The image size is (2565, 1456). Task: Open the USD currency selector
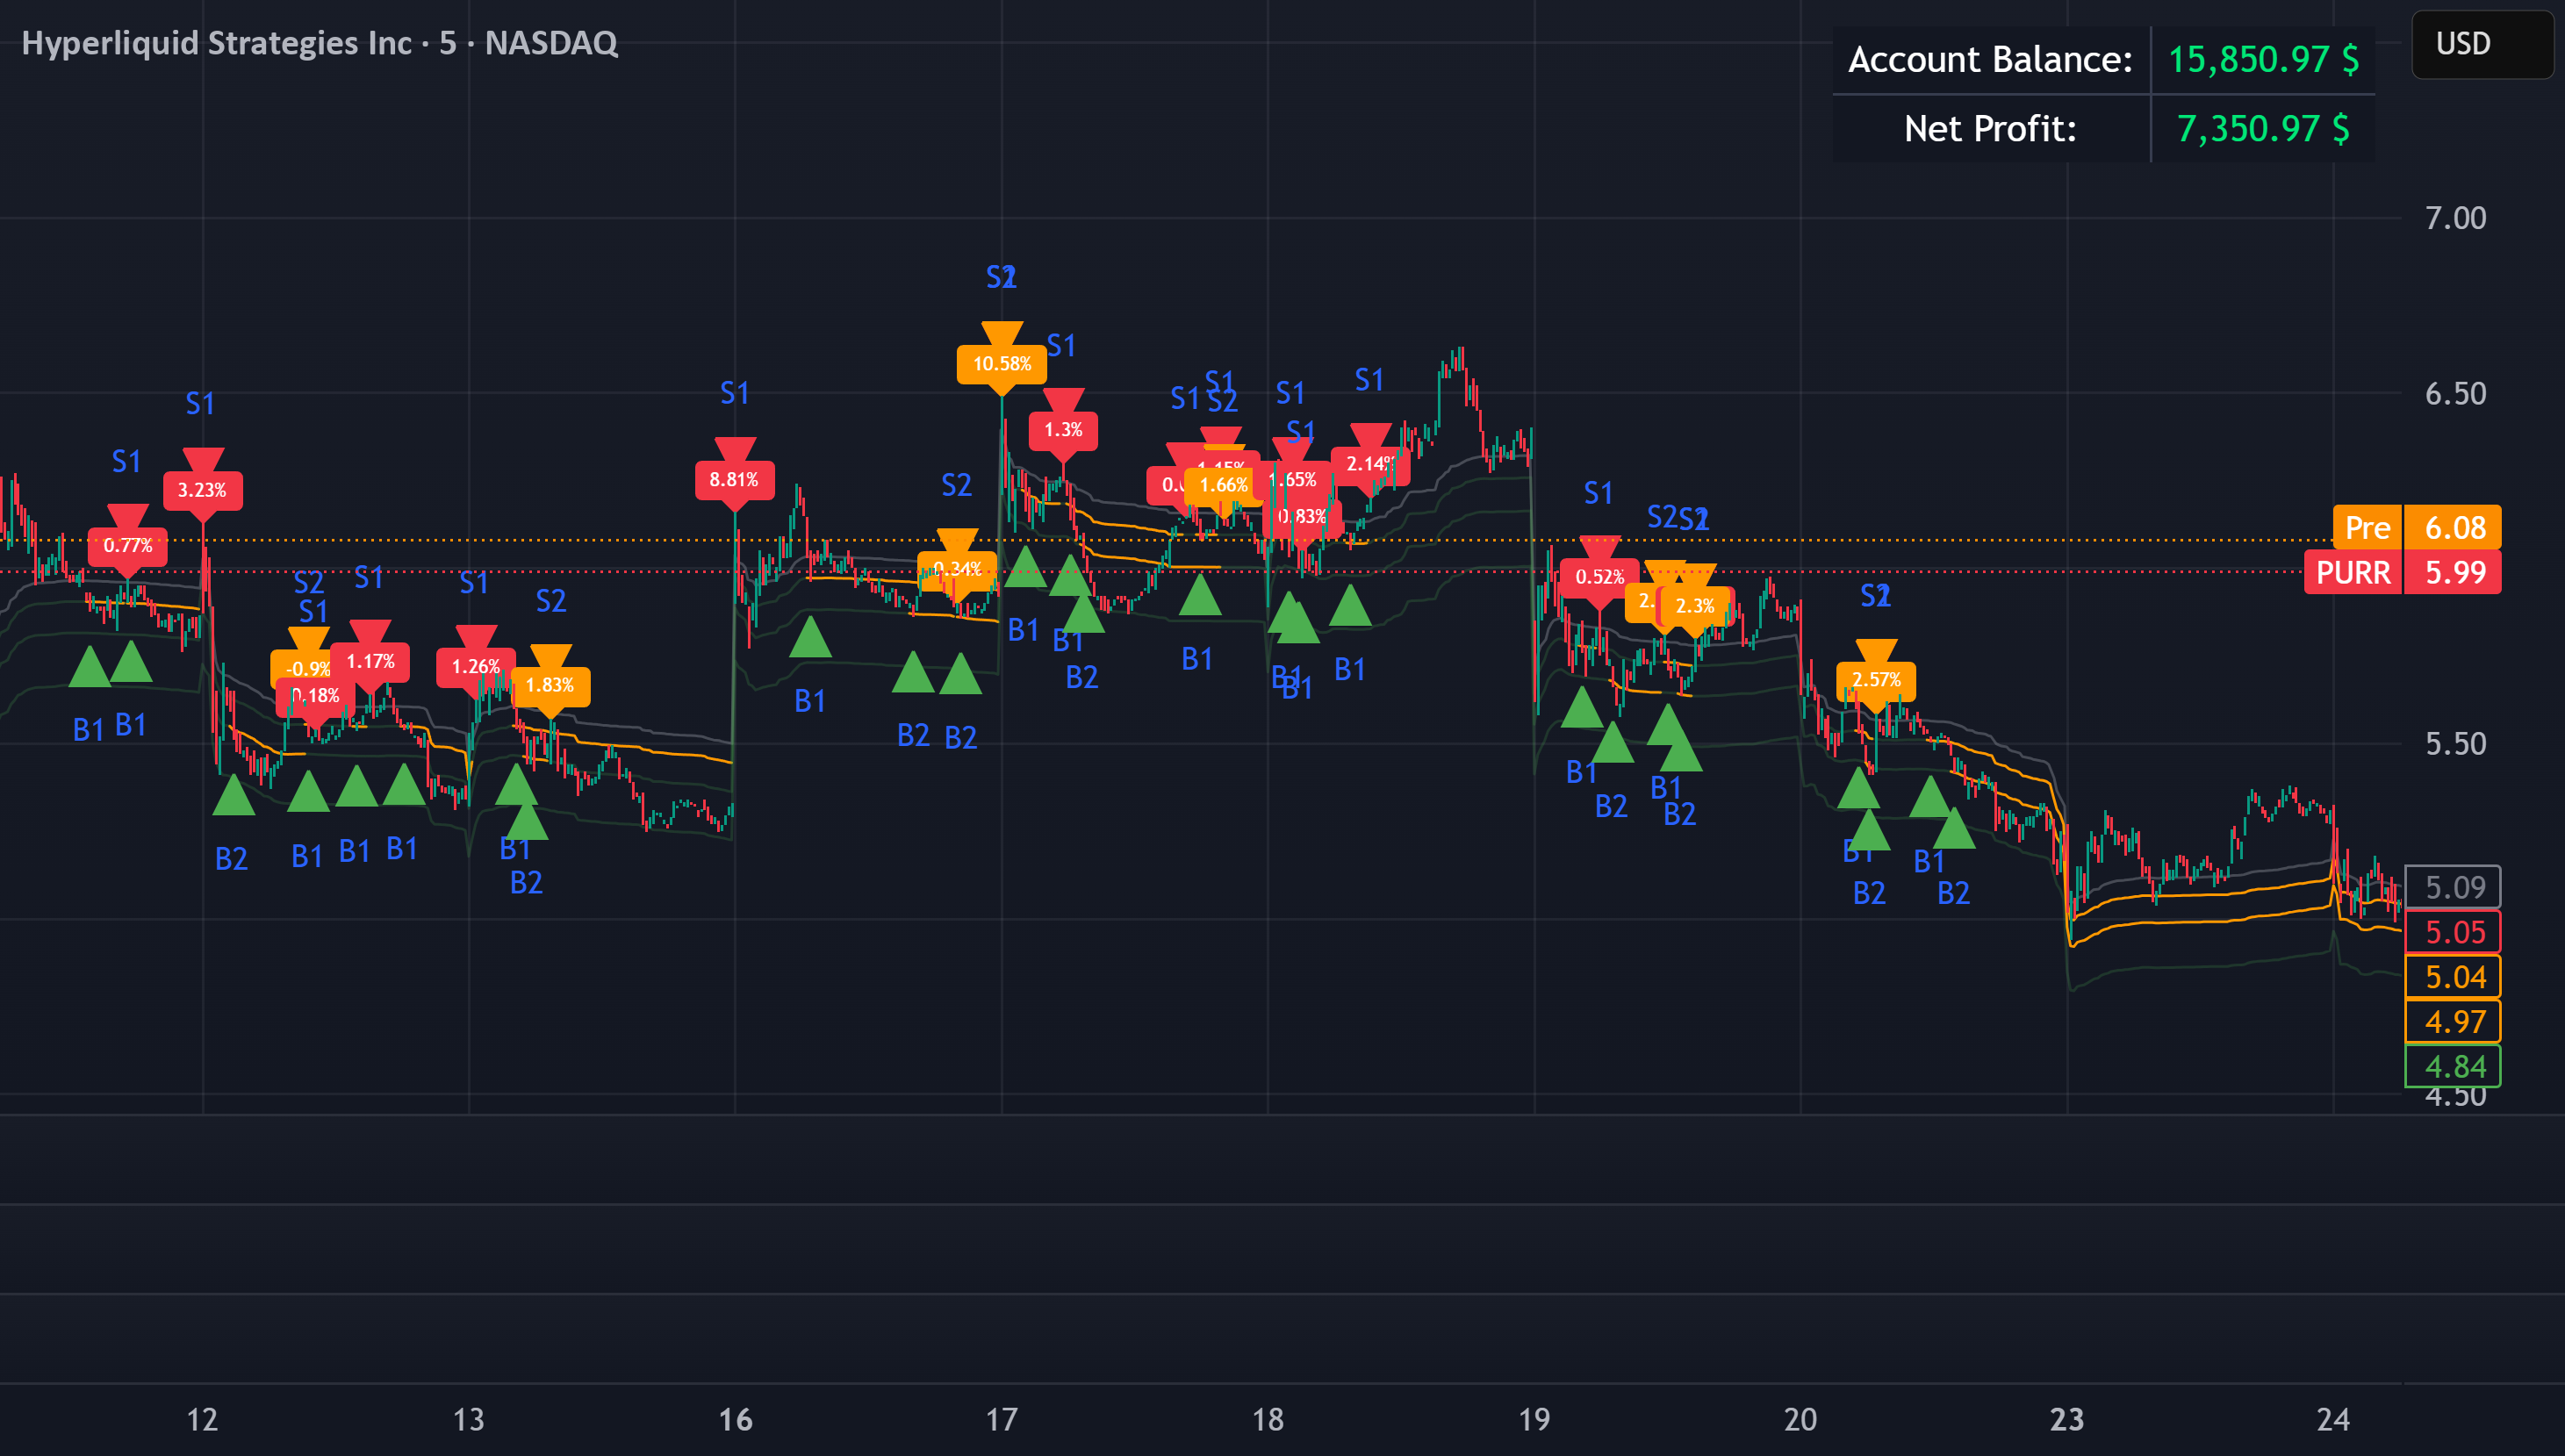pos(2482,44)
